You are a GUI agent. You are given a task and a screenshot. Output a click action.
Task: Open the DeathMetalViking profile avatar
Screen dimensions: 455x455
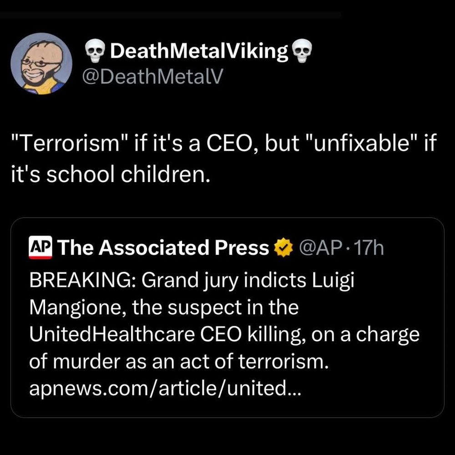pos(42,65)
